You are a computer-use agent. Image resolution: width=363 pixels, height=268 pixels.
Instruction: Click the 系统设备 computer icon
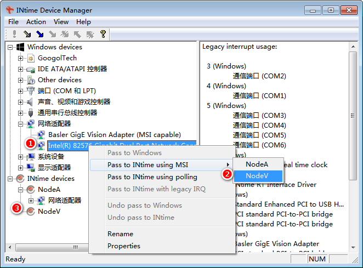pos(31,157)
